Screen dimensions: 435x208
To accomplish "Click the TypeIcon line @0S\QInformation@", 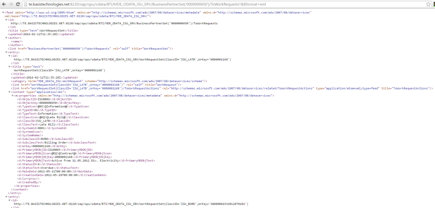I will (x=53, y=106).
